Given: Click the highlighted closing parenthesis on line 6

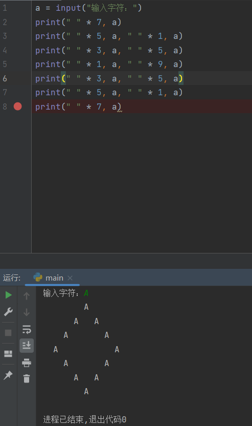Looking at the screenshot, I should click(180, 78).
